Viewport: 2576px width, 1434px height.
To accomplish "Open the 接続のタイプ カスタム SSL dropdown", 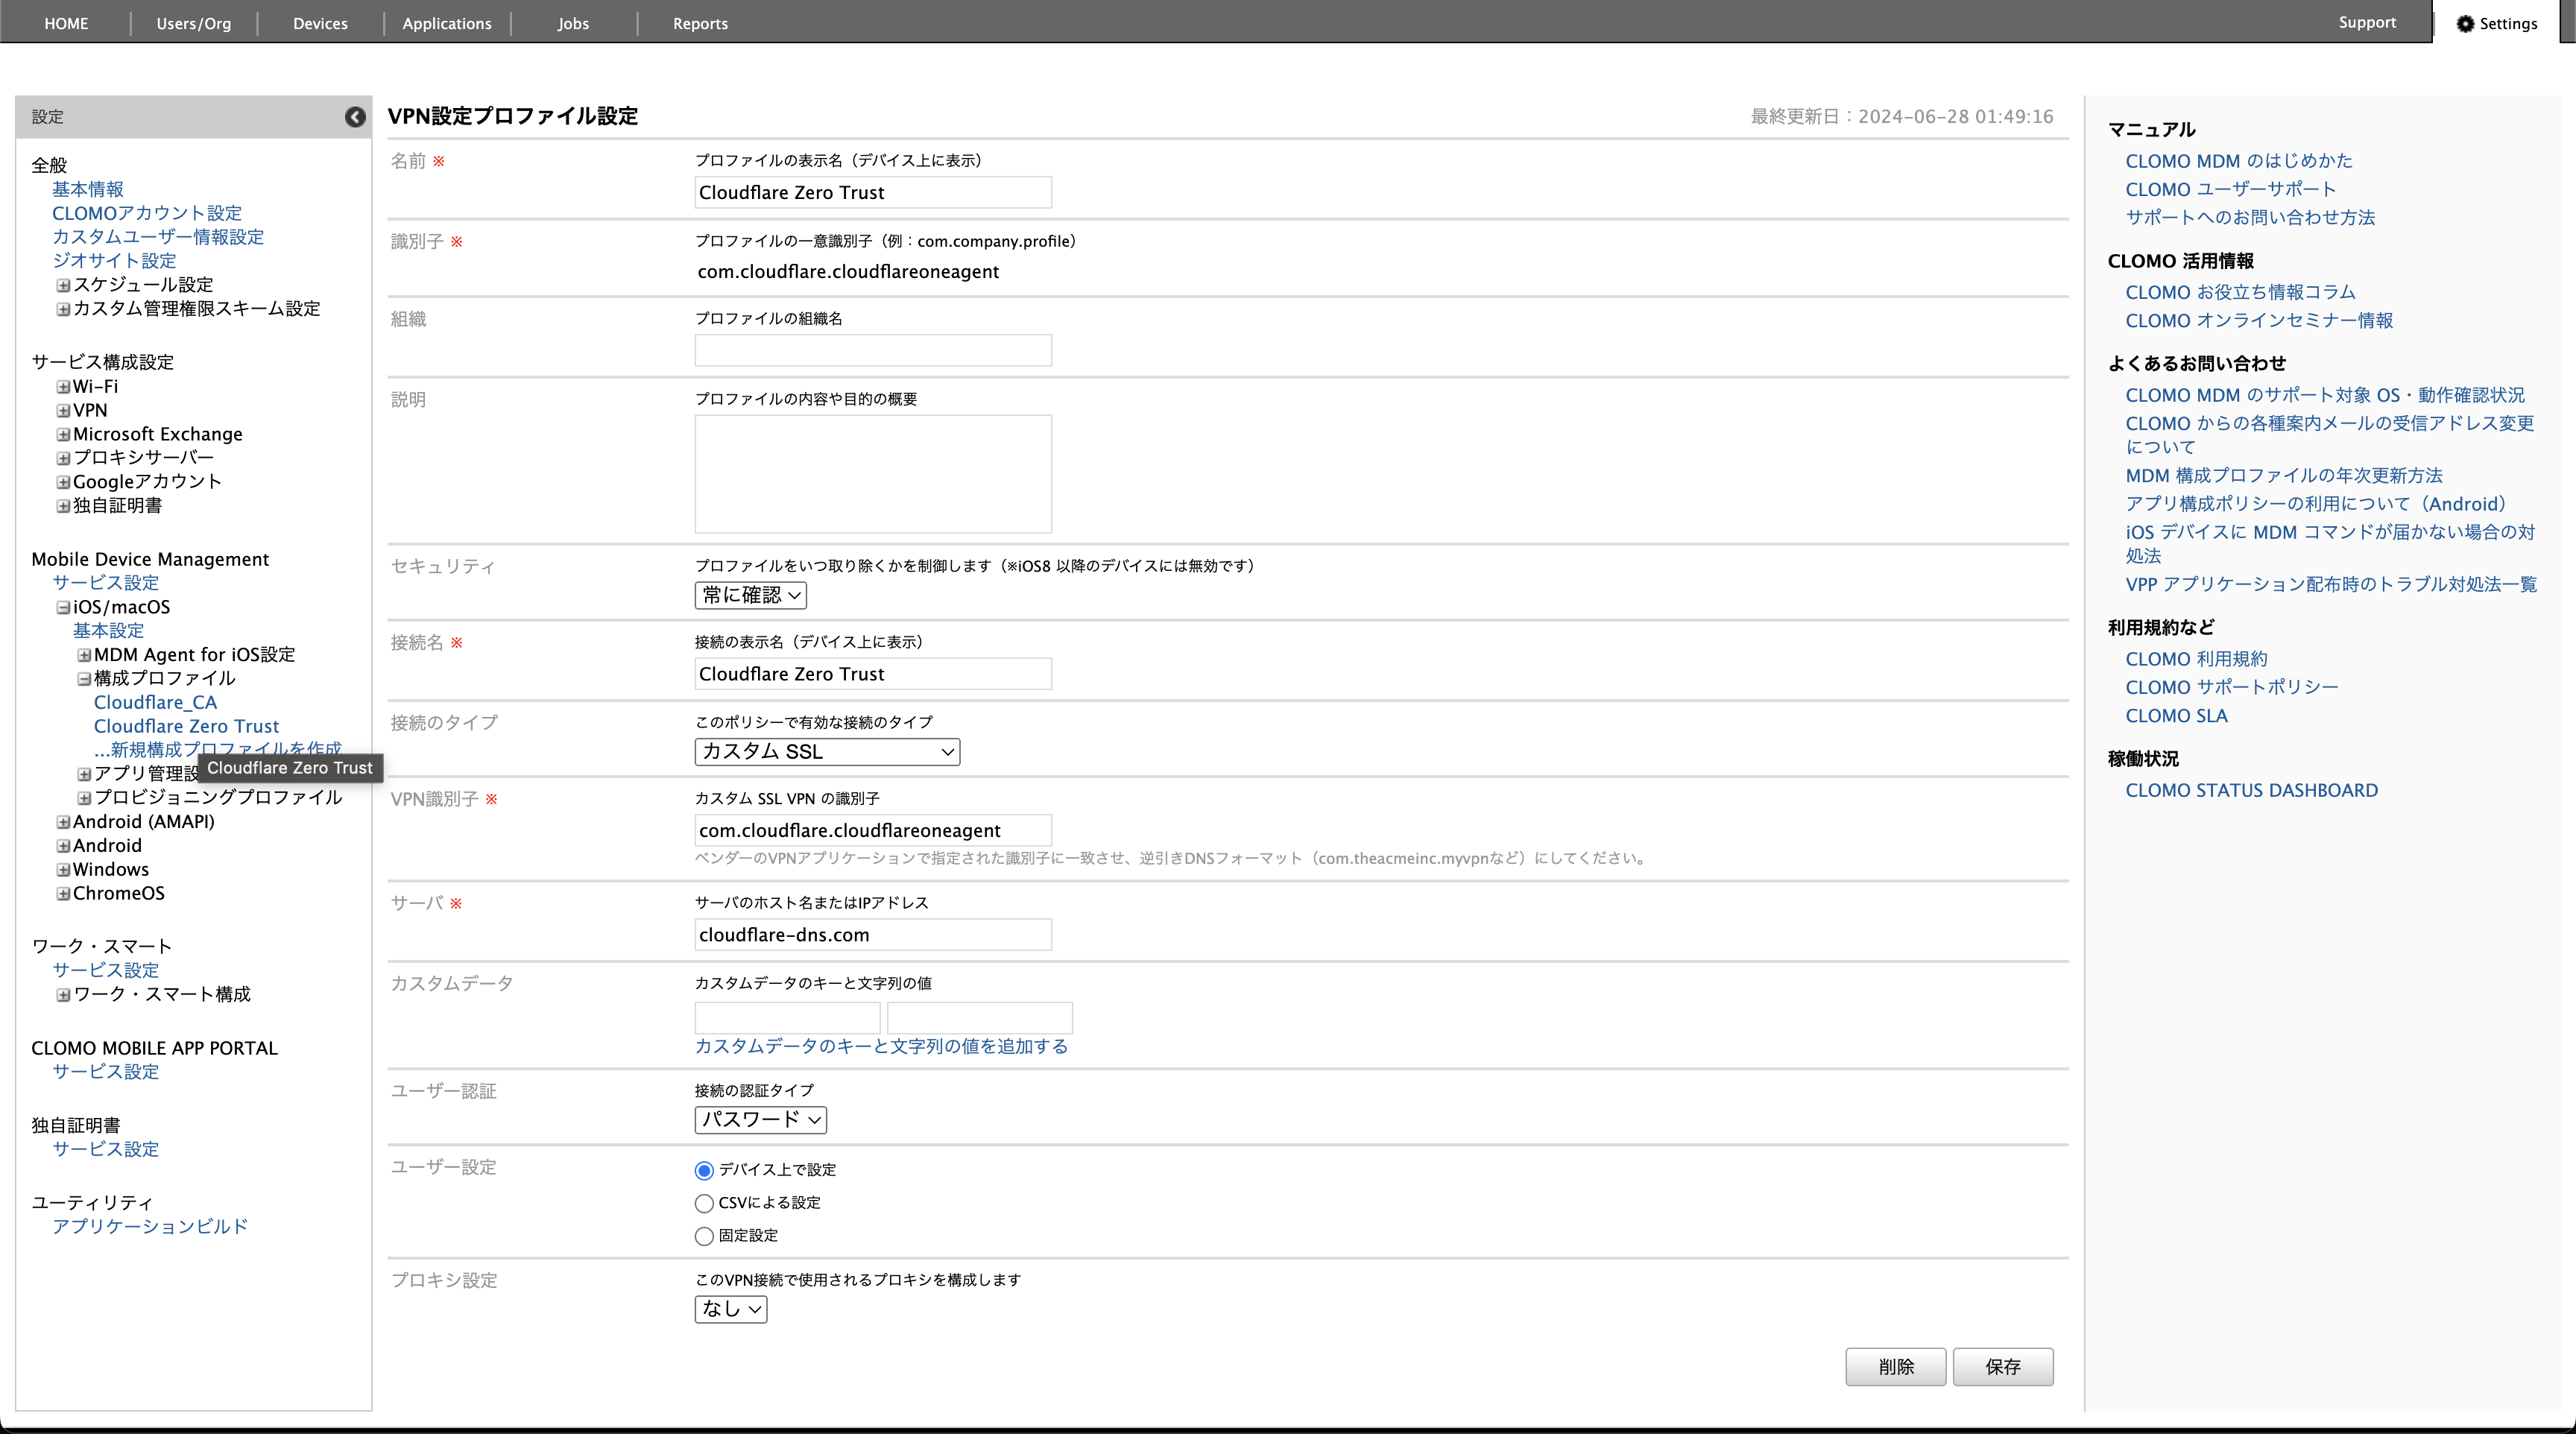I will (827, 752).
